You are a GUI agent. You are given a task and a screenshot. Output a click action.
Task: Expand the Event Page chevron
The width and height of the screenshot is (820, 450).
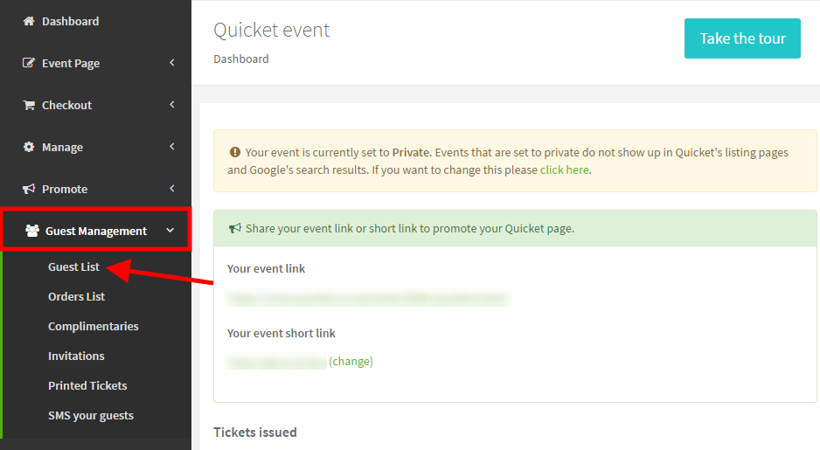[172, 63]
